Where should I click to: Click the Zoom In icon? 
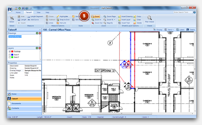coord(93,20)
